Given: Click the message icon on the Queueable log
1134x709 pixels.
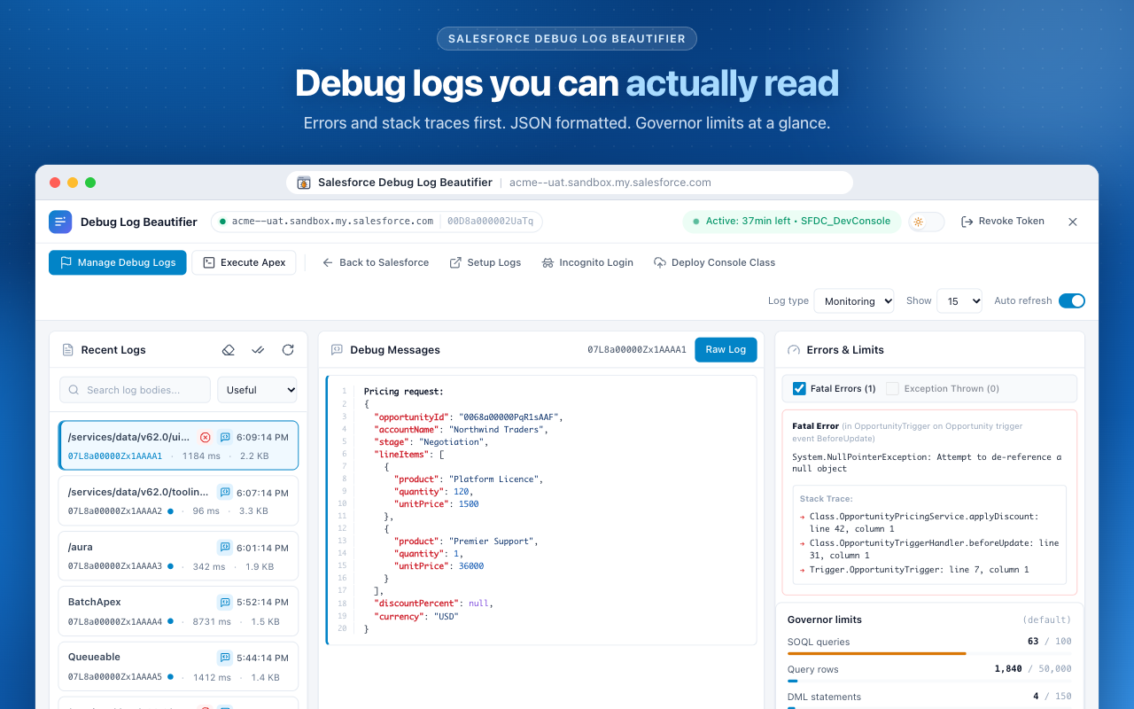Looking at the screenshot, I should pyautogui.click(x=225, y=658).
